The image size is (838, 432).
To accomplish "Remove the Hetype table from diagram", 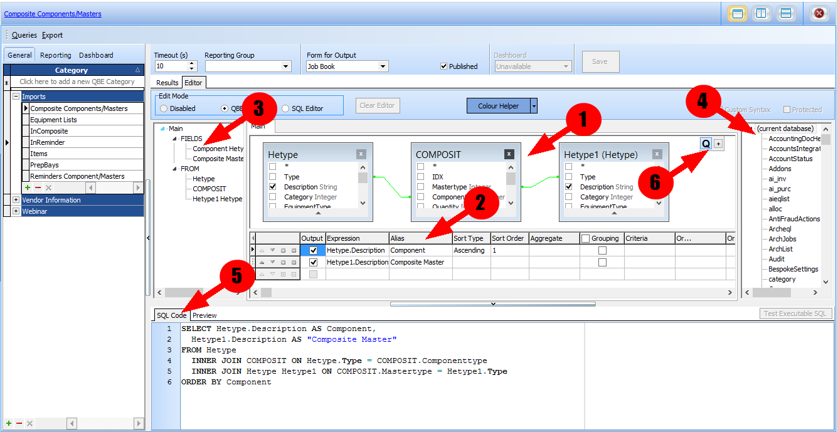I will 361,154.
